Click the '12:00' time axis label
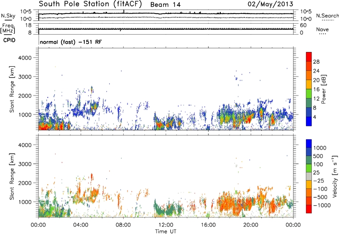 166,225
